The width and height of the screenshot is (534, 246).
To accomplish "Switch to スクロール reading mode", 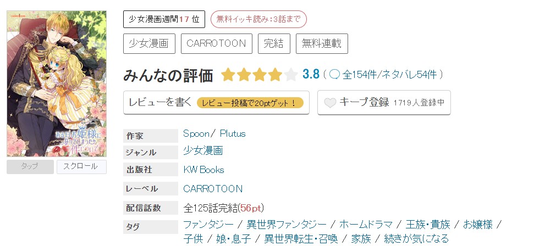I will point(81,167).
